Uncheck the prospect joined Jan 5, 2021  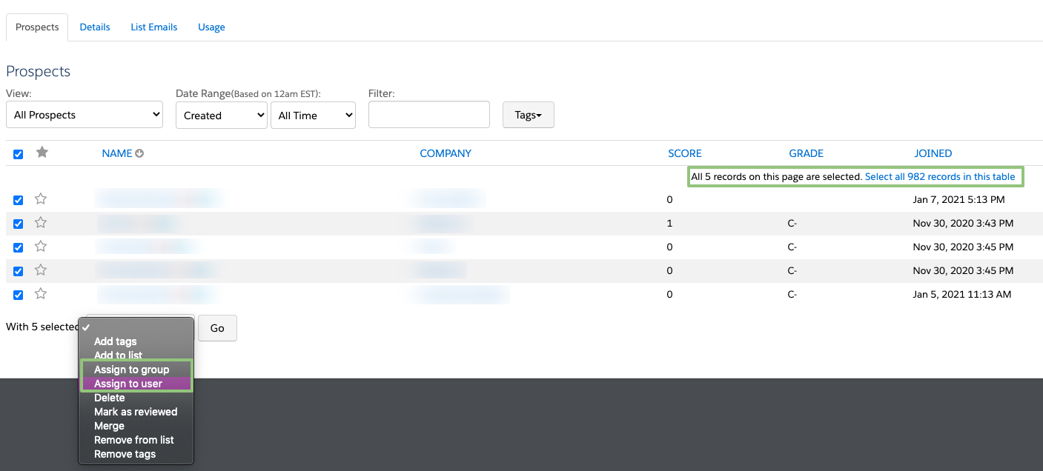click(x=19, y=295)
